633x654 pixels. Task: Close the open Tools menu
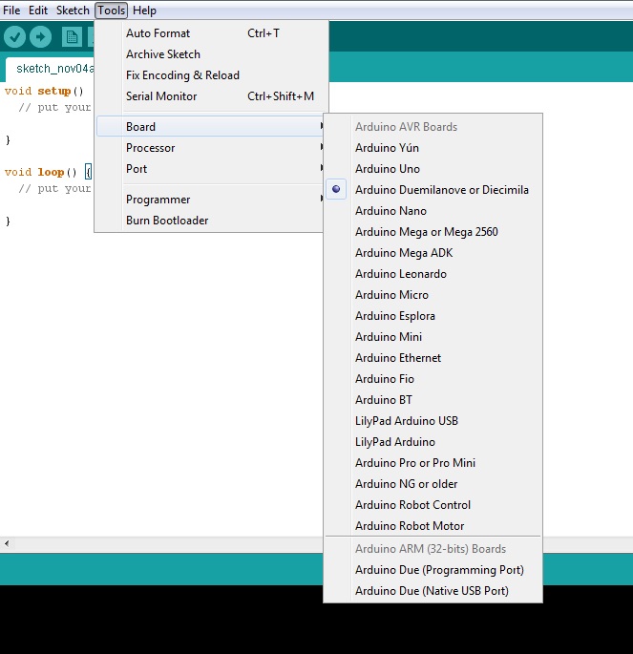pyautogui.click(x=111, y=11)
